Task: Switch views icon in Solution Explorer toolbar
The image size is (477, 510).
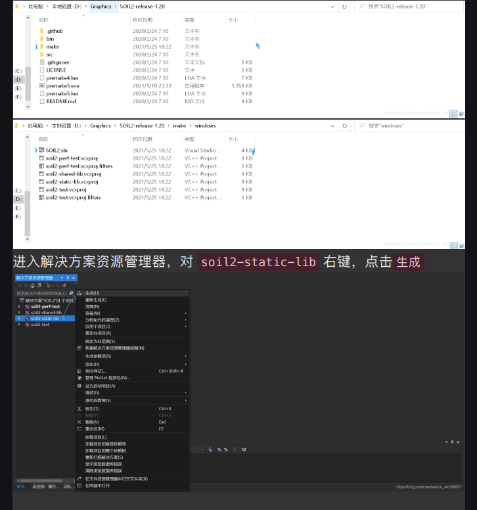Action: coord(39,286)
